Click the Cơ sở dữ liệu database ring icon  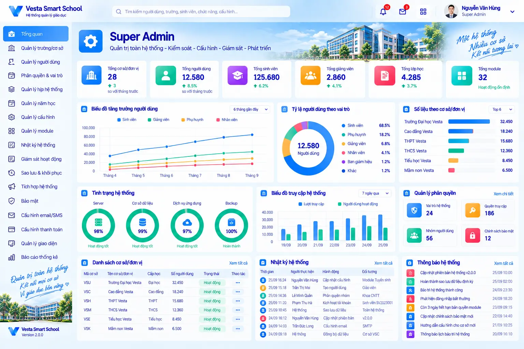(143, 225)
